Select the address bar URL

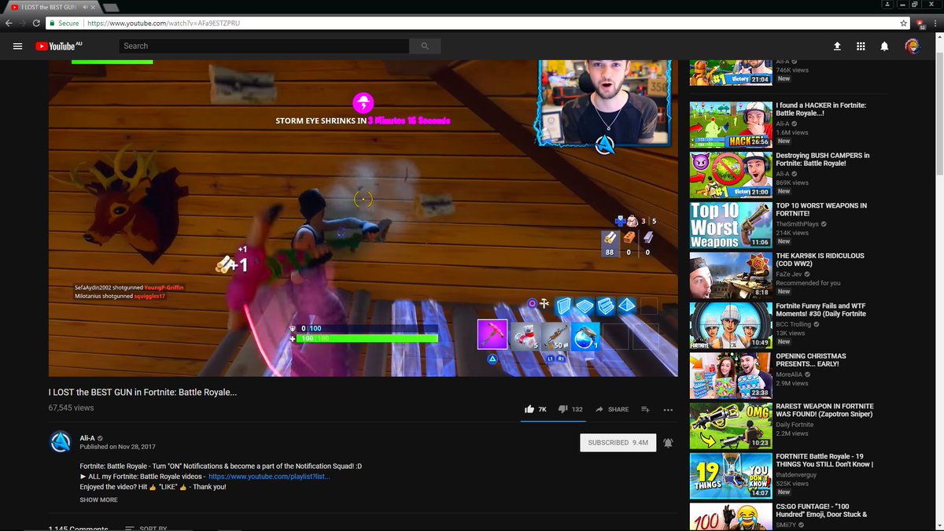click(164, 24)
